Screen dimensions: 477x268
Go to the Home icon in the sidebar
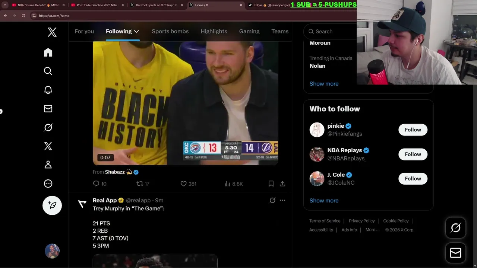[x=48, y=52]
